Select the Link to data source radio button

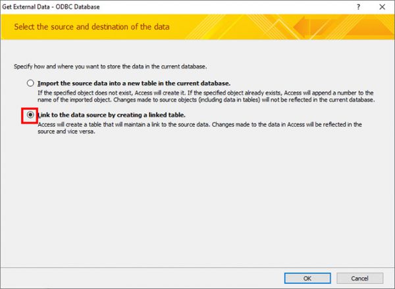click(30, 114)
